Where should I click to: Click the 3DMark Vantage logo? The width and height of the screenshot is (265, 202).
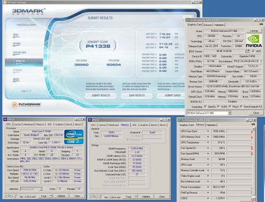(29, 12)
